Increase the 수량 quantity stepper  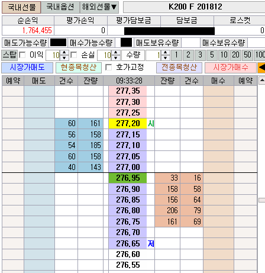[166, 53]
